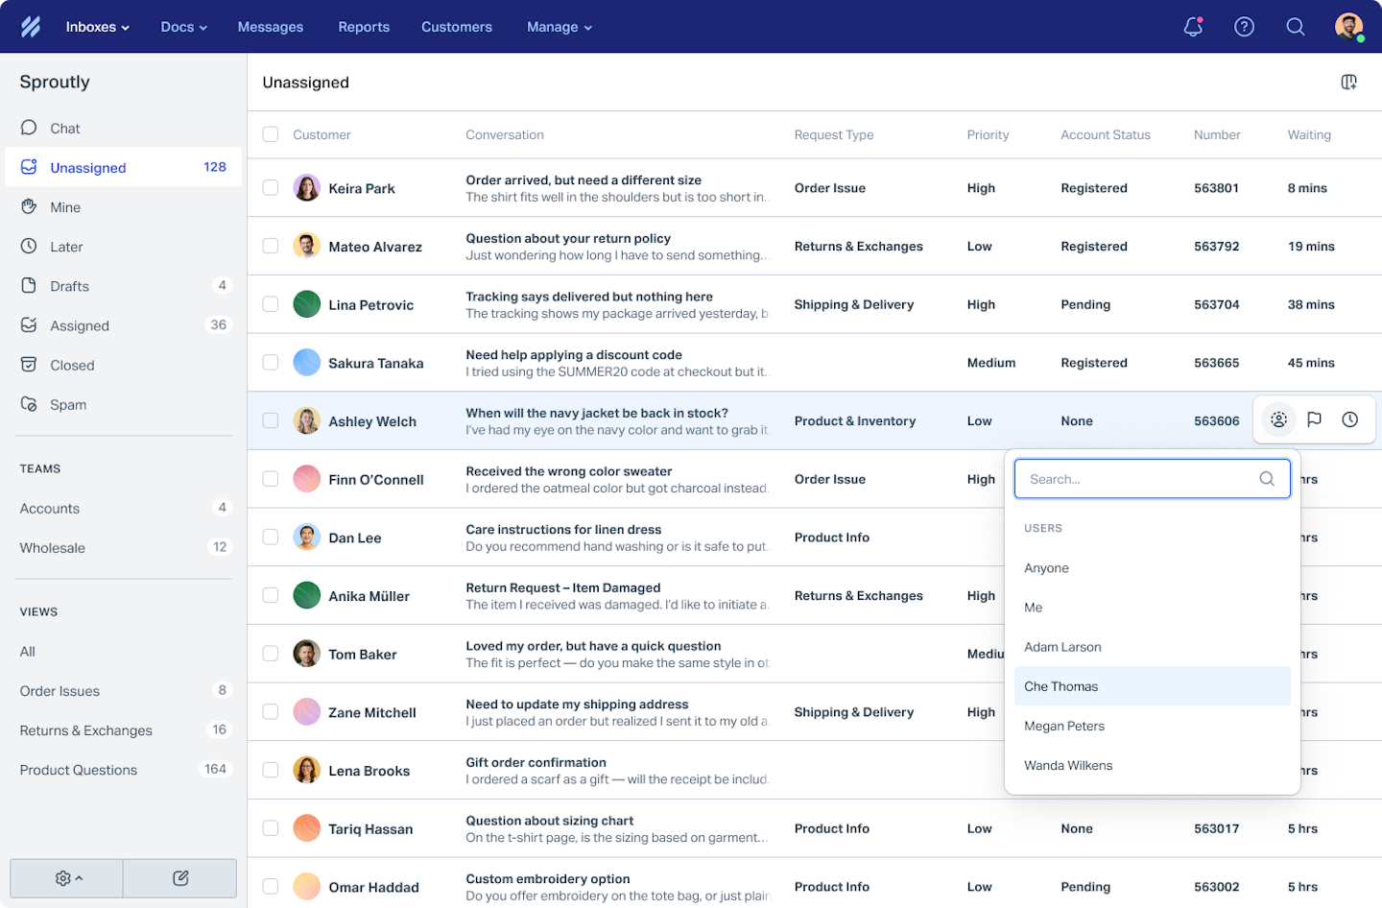Sort by the Waiting column header
Viewport: 1382px width, 908px height.
(x=1309, y=134)
